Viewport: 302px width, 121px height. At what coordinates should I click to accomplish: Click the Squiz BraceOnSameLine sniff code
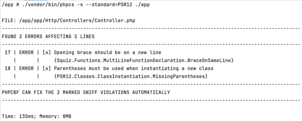[144, 60]
